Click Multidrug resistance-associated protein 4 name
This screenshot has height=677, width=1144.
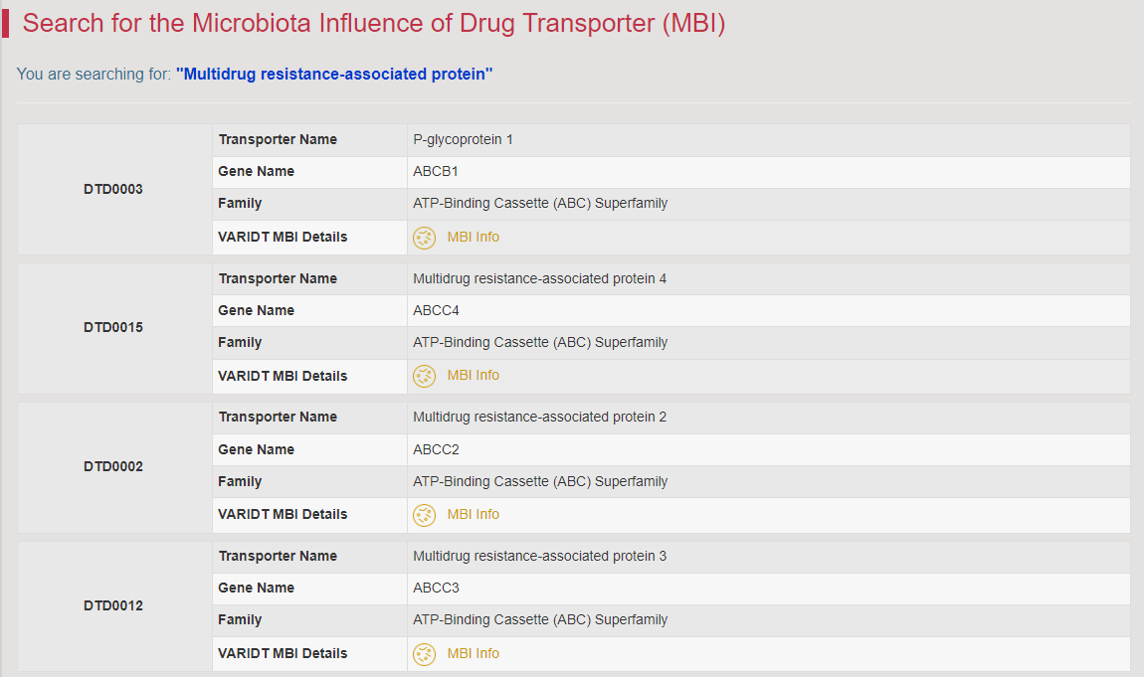click(x=539, y=279)
